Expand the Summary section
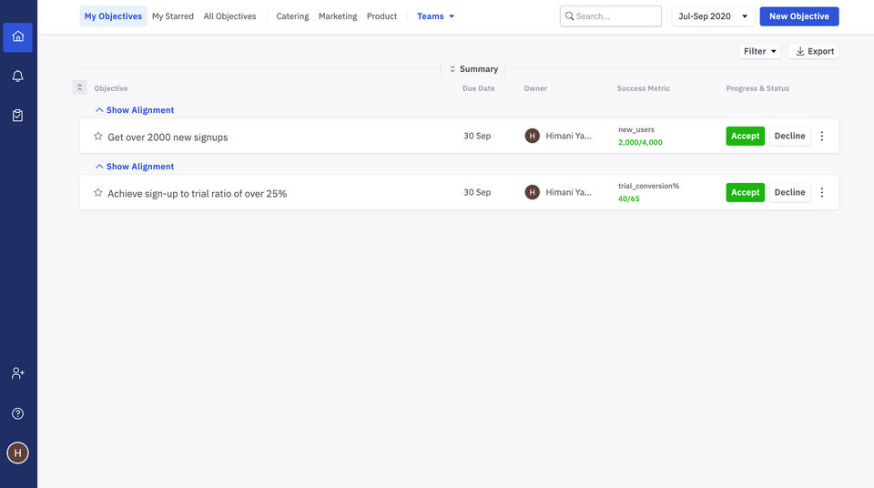 473,69
